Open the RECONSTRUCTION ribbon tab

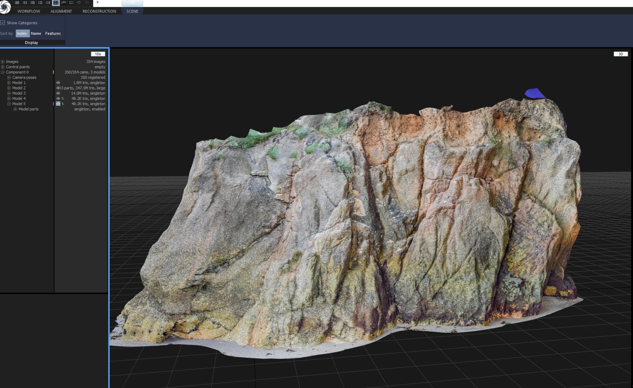pos(99,11)
